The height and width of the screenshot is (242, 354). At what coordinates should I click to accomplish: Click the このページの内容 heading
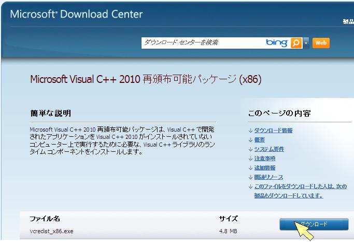(x=279, y=113)
